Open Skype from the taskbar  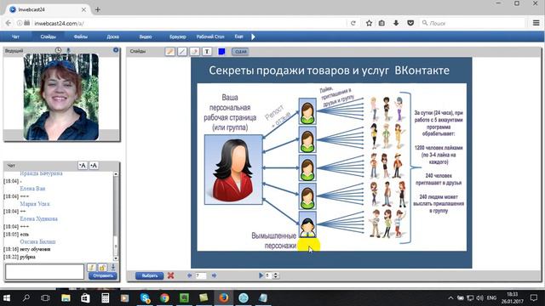click(x=145, y=298)
